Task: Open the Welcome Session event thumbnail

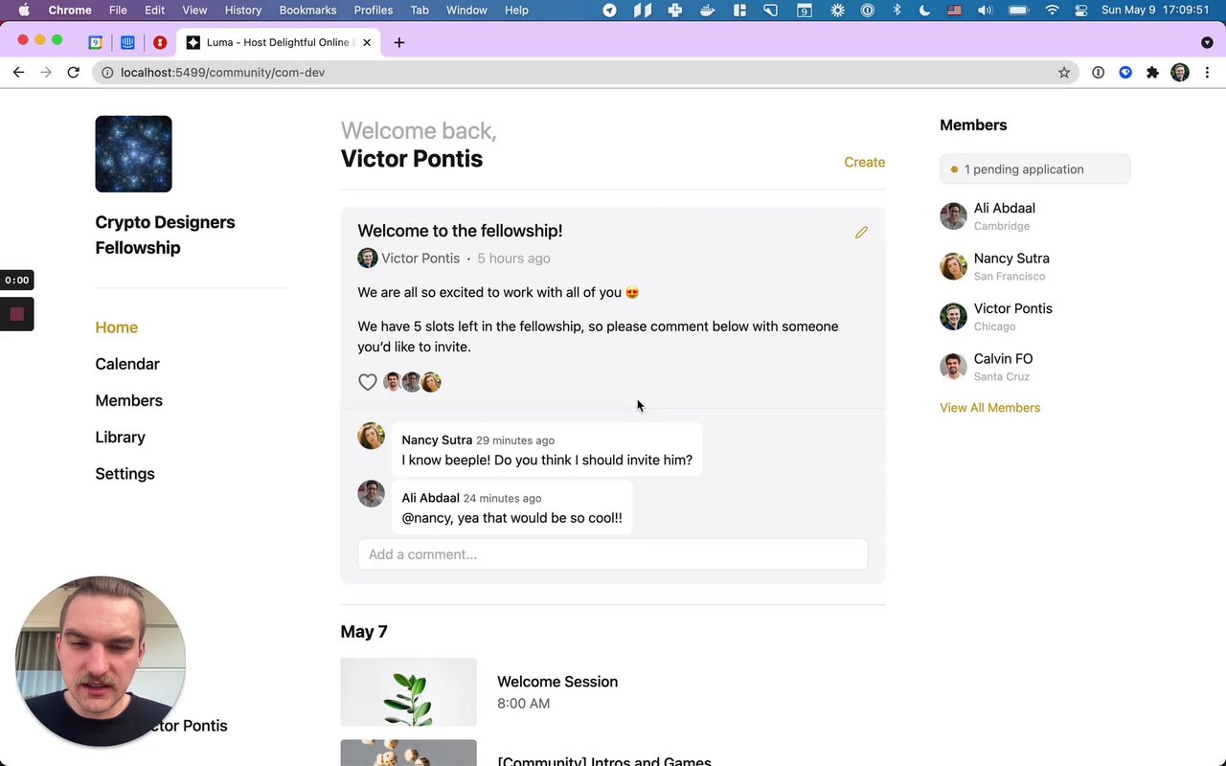Action: 408,692
